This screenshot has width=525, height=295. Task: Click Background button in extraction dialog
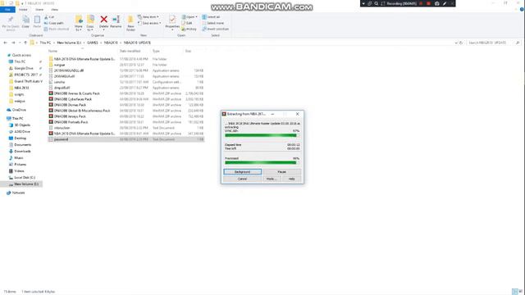(243, 171)
